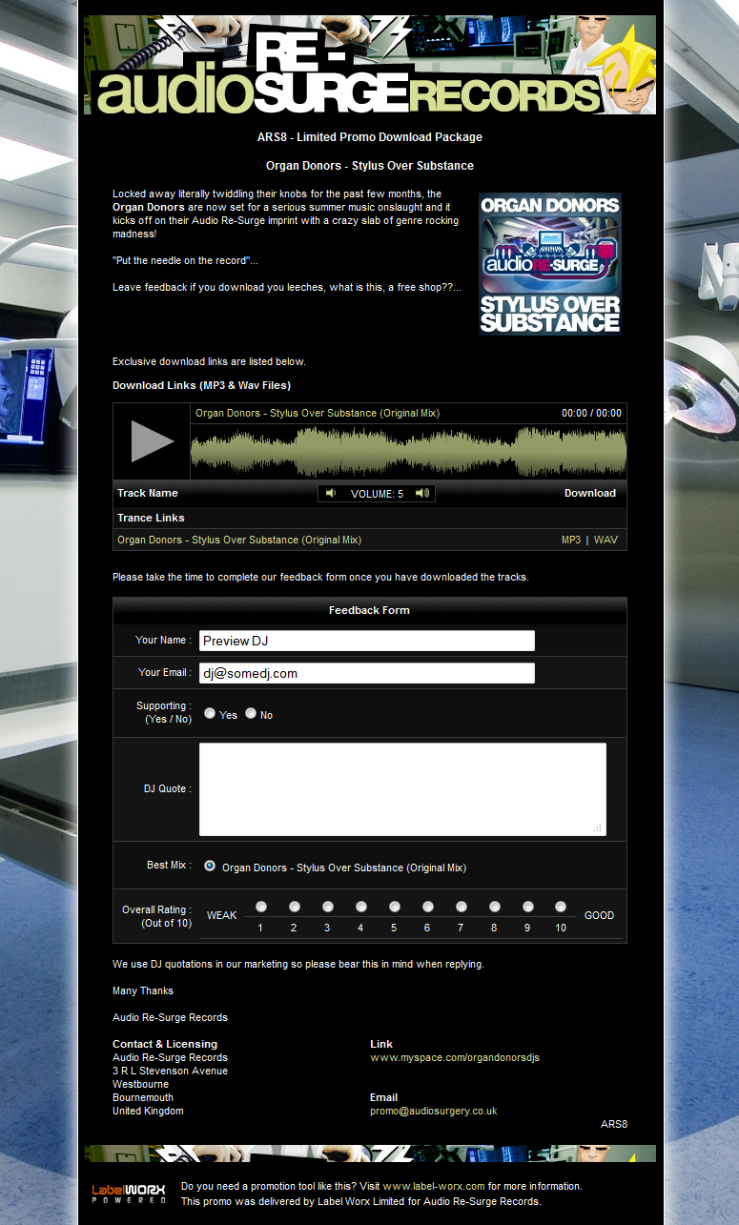Rate the track 9 out of 10
The width and height of the screenshot is (739, 1225).
[x=527, y=907]
